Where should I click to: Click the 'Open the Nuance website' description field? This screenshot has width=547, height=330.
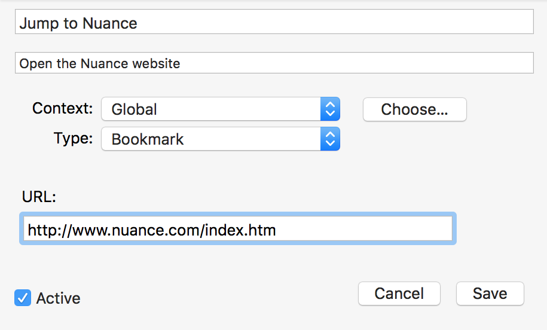tap(274, 63)
